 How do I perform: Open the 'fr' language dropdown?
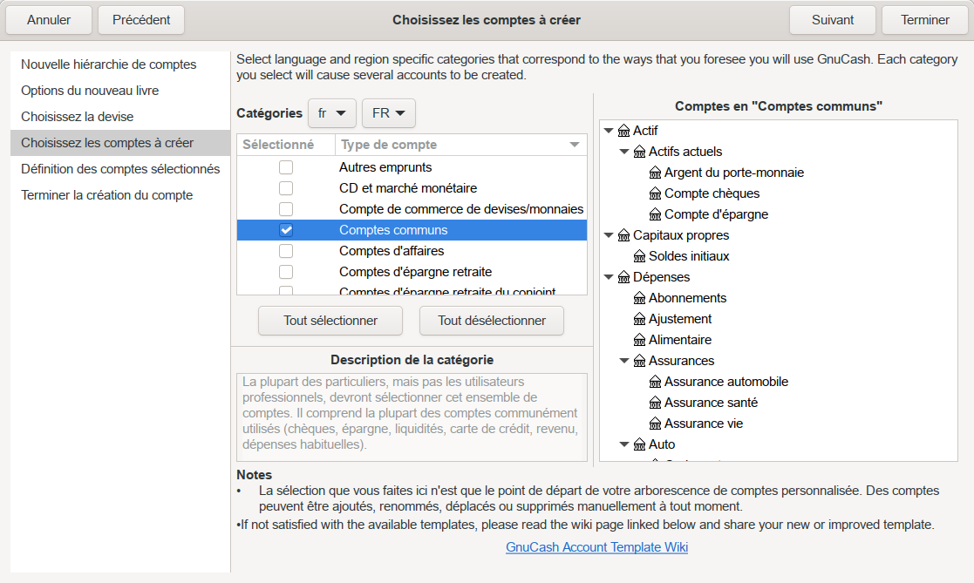point(332,113)
